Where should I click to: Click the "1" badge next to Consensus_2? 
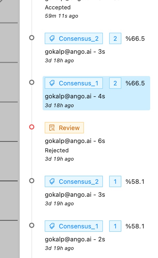pos(115,181)
